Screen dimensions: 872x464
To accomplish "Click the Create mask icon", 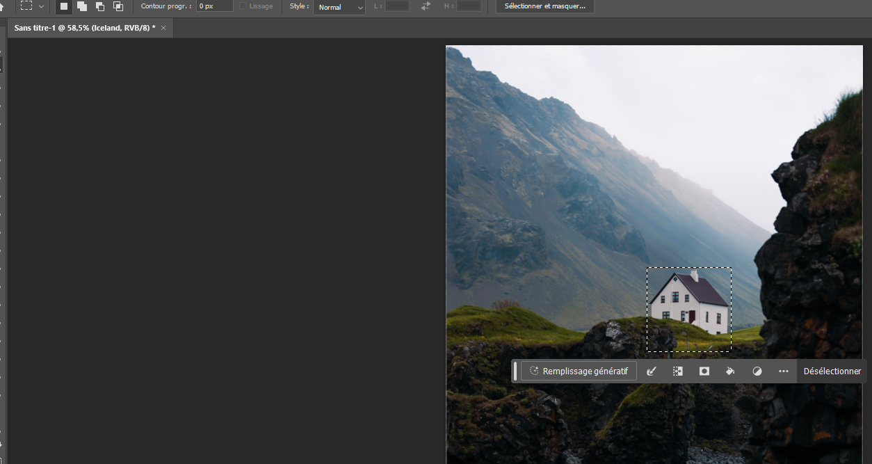I will pyautogui.click(x=704, y=371).
